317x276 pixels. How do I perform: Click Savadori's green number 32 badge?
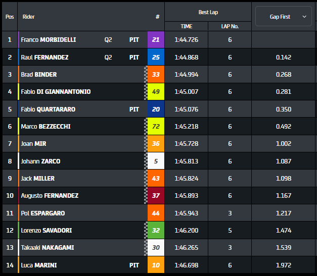156,231
